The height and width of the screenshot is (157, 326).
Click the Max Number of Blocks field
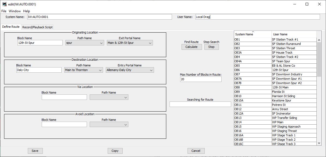click(201, 79)
